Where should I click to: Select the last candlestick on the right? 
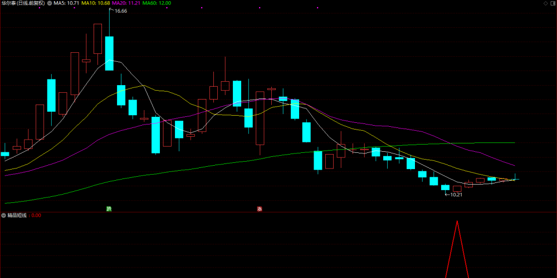[515, 179]
